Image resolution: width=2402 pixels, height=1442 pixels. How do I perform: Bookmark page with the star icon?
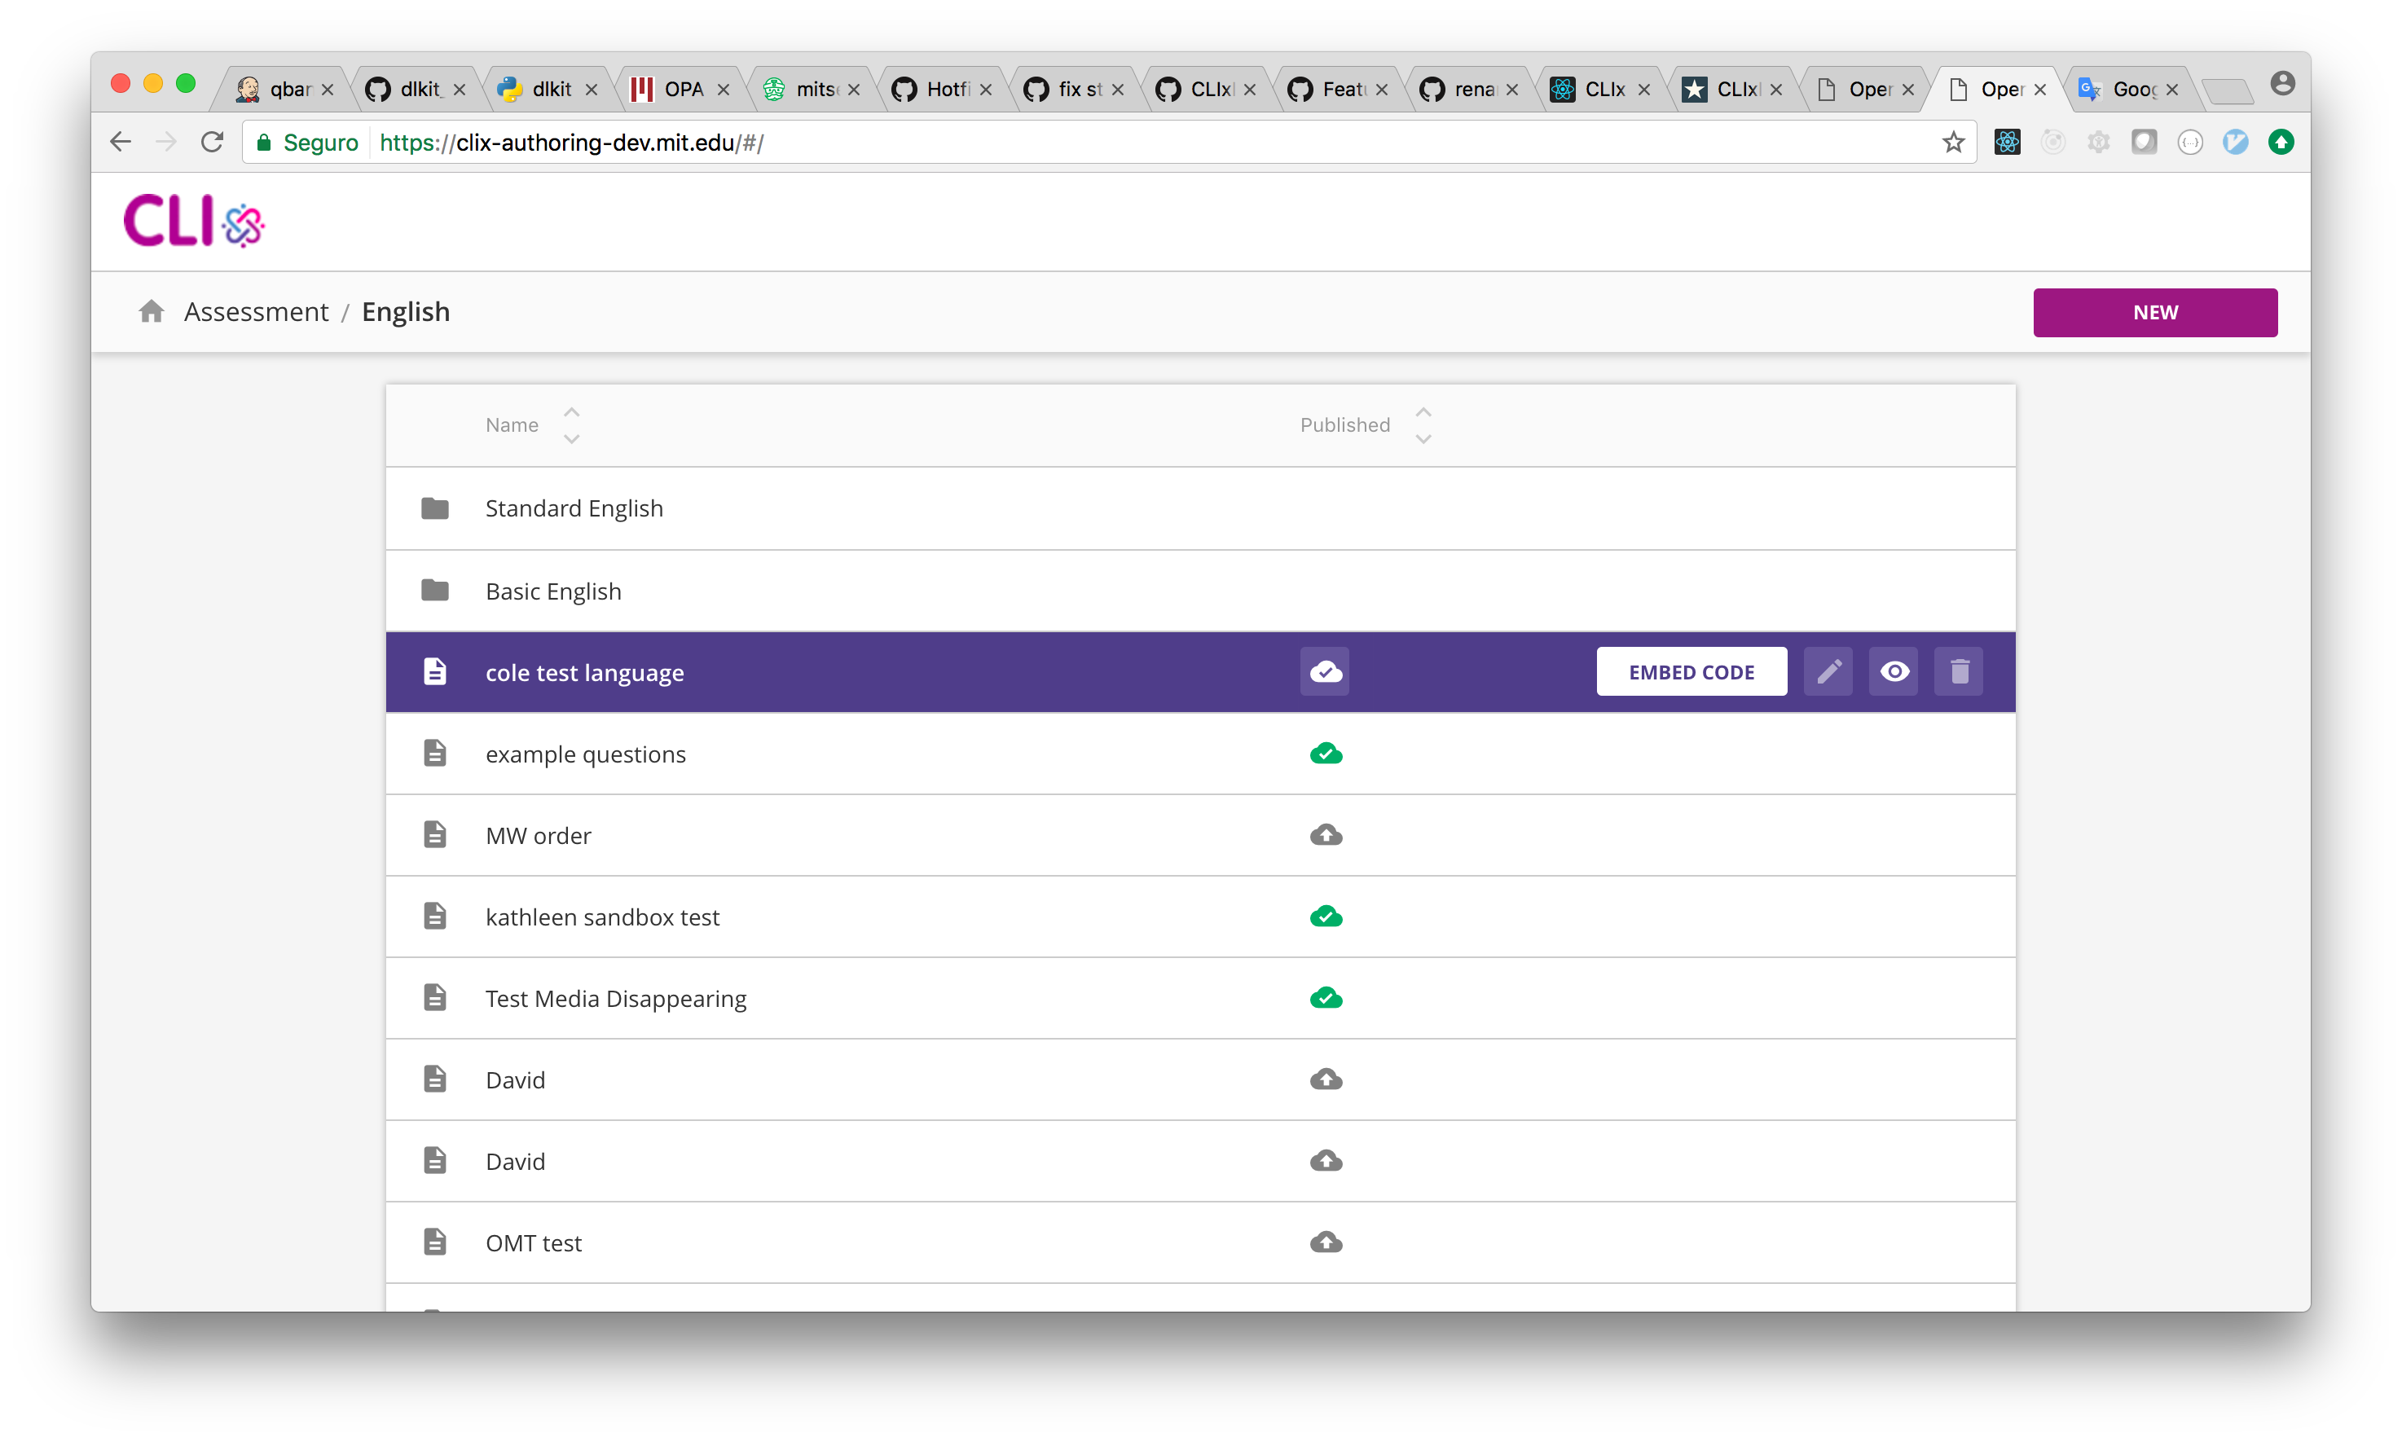tap(1953, 143)
